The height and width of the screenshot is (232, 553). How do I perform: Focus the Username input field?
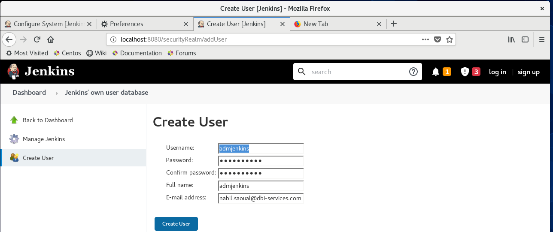261,148
